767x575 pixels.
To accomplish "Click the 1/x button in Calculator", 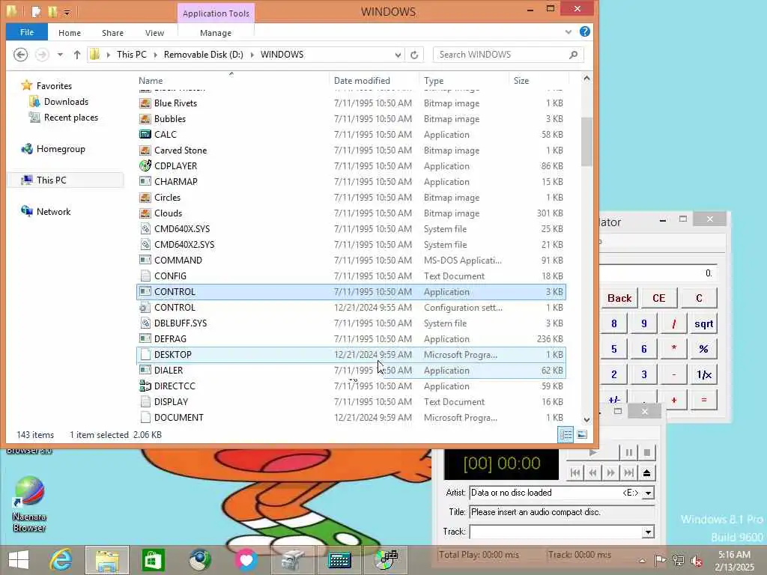I will tap(703, 374).
